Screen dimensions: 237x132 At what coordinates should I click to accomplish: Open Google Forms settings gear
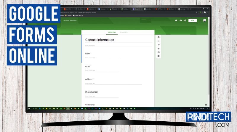tap(185, 20)
